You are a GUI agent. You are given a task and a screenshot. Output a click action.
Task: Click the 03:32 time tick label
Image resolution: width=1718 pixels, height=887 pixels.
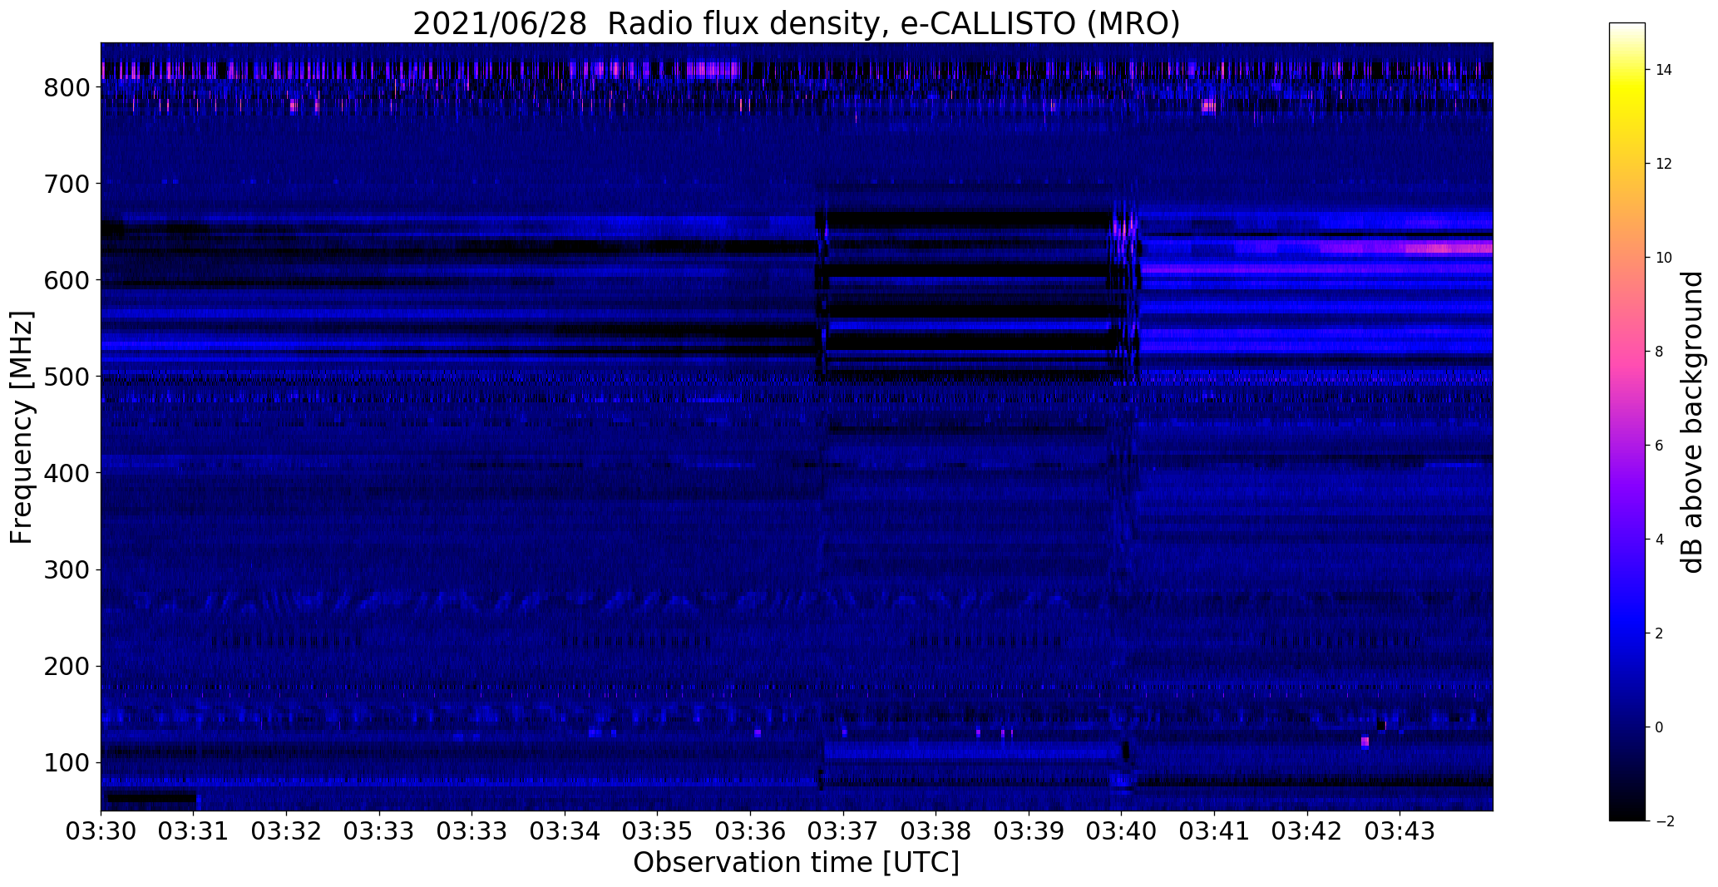coord(286,832)
